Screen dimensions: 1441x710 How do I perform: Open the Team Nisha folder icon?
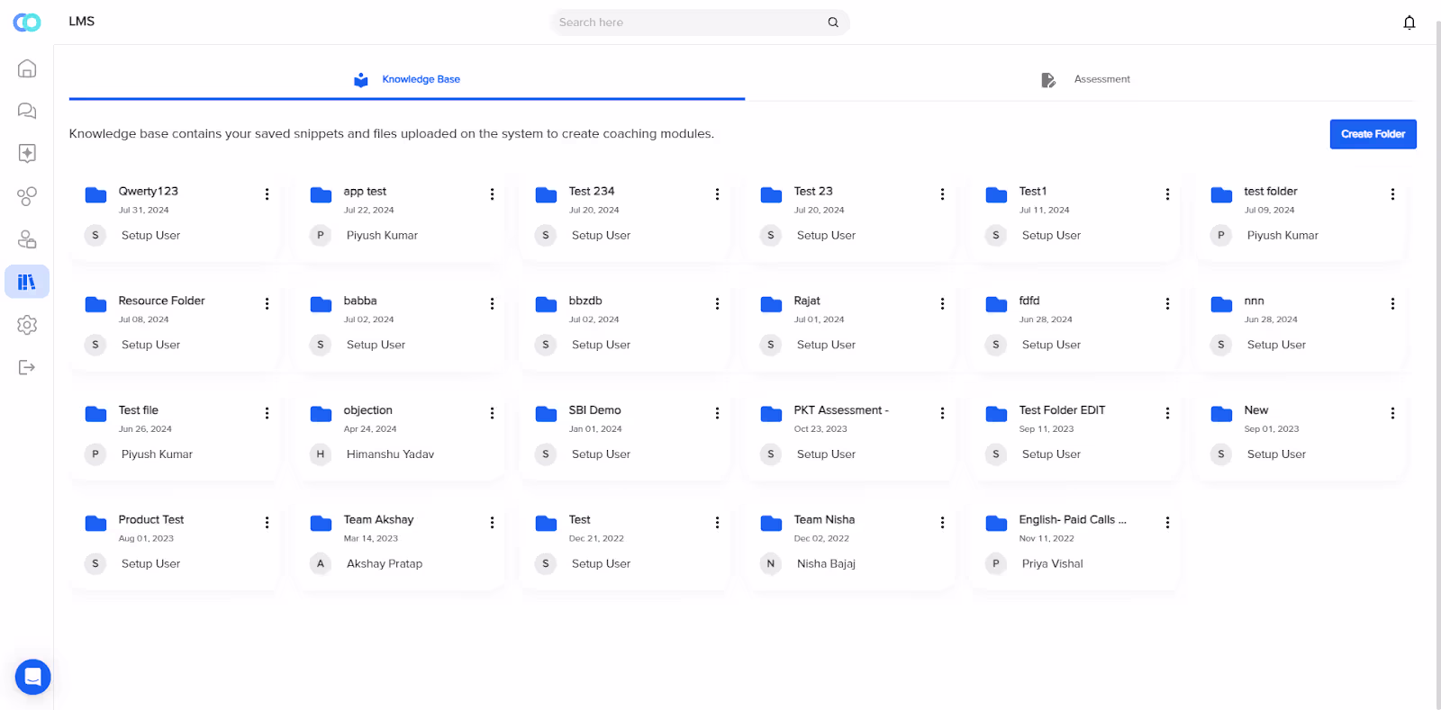pos(771,523)
